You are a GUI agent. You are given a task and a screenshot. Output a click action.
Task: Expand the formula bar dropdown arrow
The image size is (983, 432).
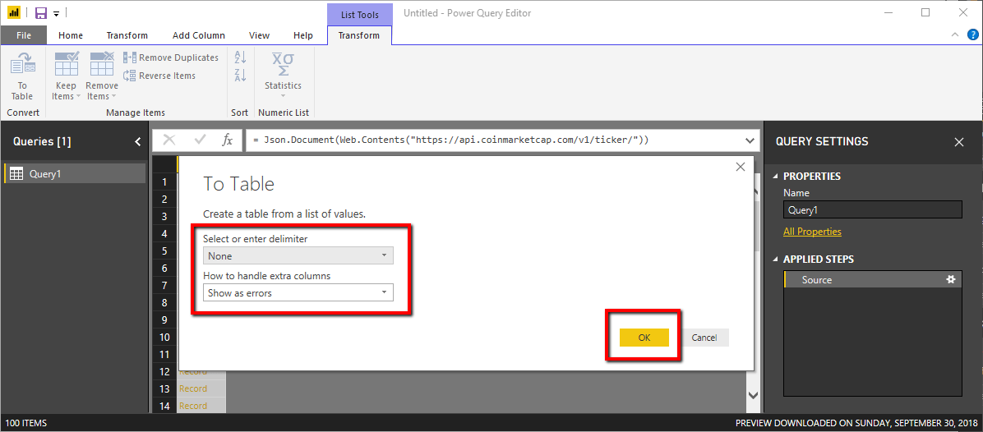pos(750,140)
